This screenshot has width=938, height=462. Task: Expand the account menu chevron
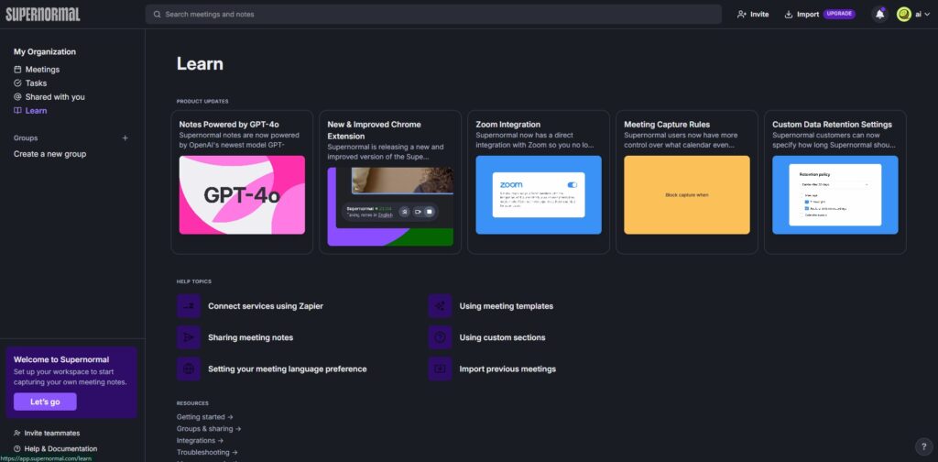[927, 15]
